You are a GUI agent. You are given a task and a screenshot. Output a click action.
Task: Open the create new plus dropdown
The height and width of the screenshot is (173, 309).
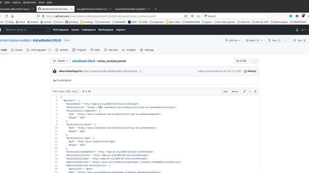304,30
